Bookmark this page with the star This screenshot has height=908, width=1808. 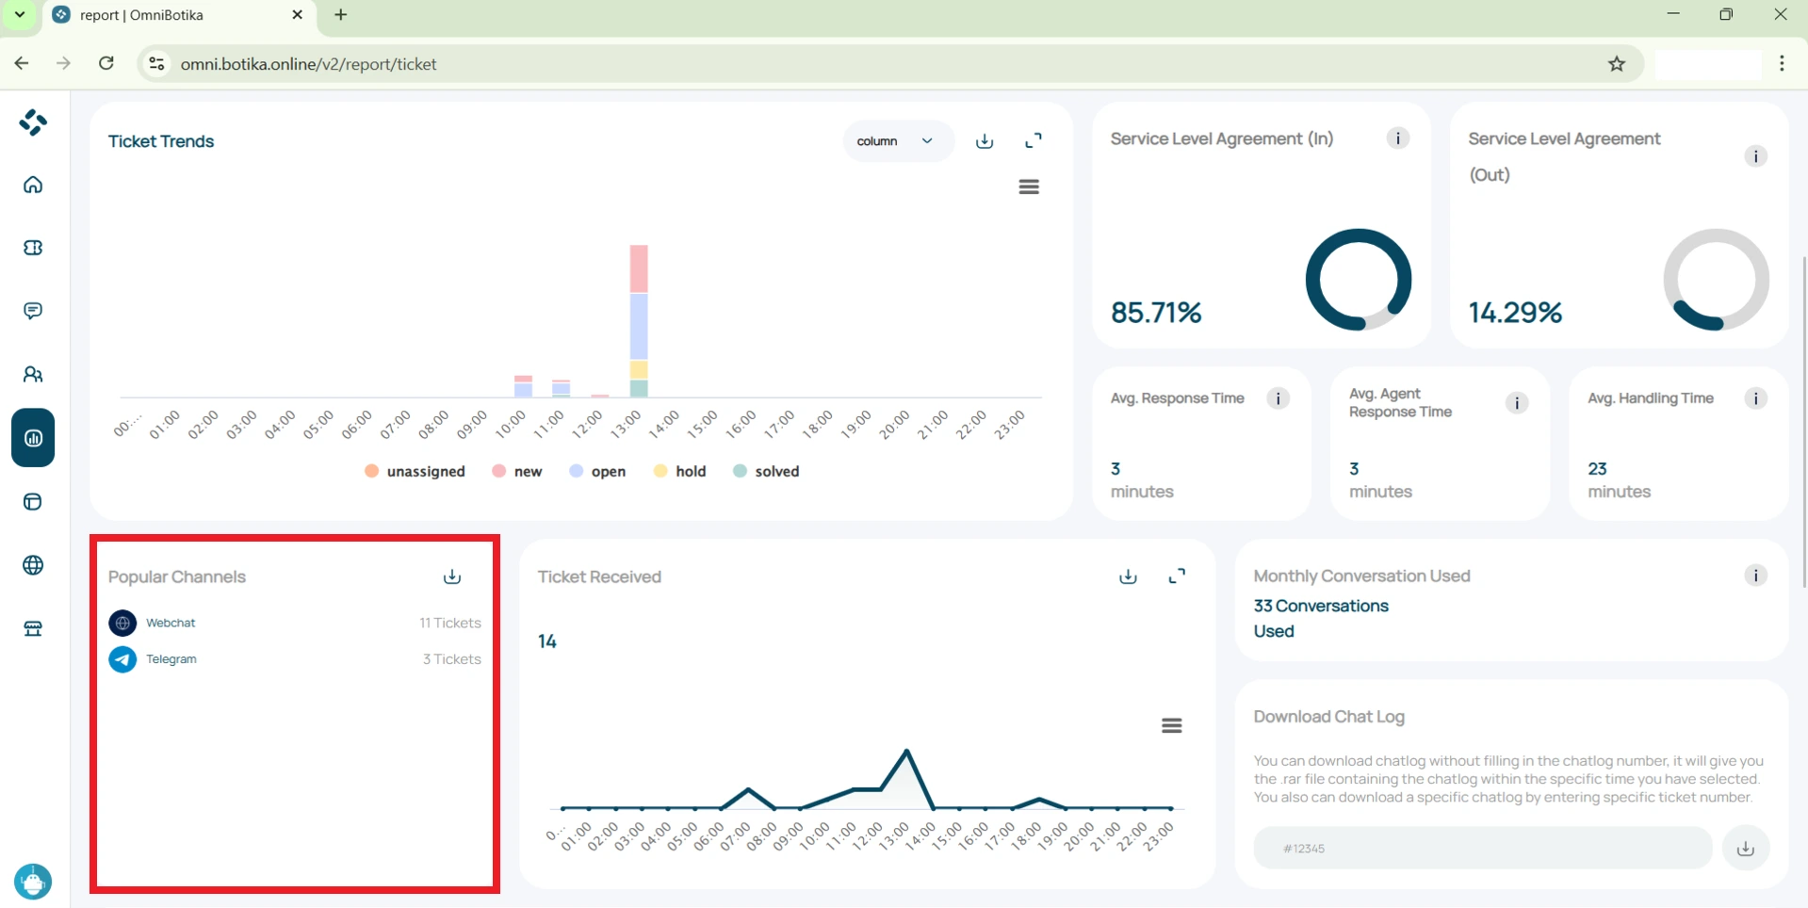click(x=1617, y=64)
